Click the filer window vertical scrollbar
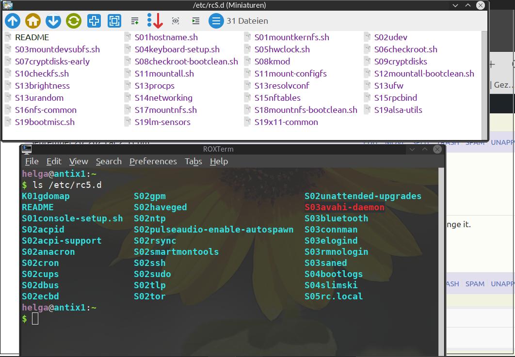Viewport: 515px width, 357px height. (x=484, y=85)
